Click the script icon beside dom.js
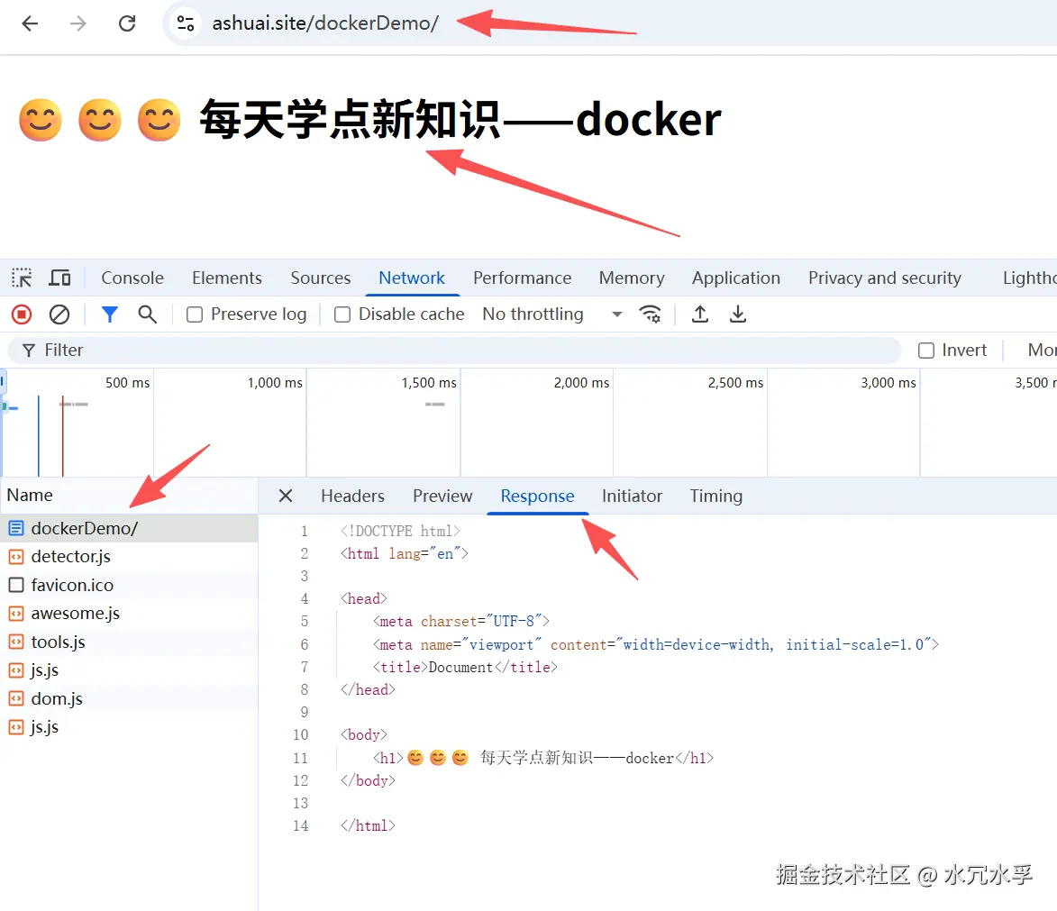This screenshot has height=911, width=1057. [x=16, y=698]
